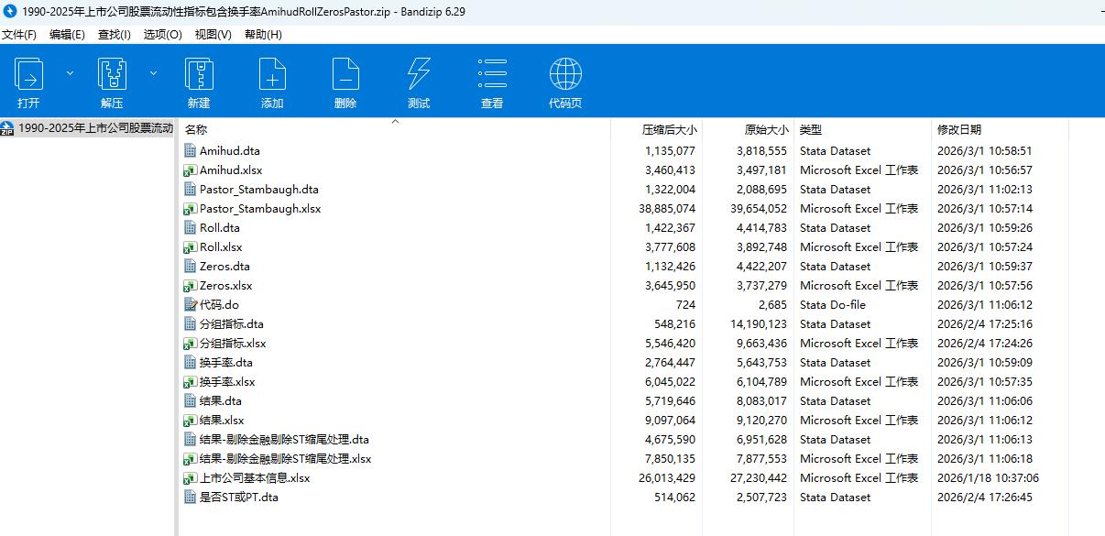This screenshot has width=1105, height=536.
Task: Select the zip archive tree node in sidebar
Action: [x=87, y=128]
